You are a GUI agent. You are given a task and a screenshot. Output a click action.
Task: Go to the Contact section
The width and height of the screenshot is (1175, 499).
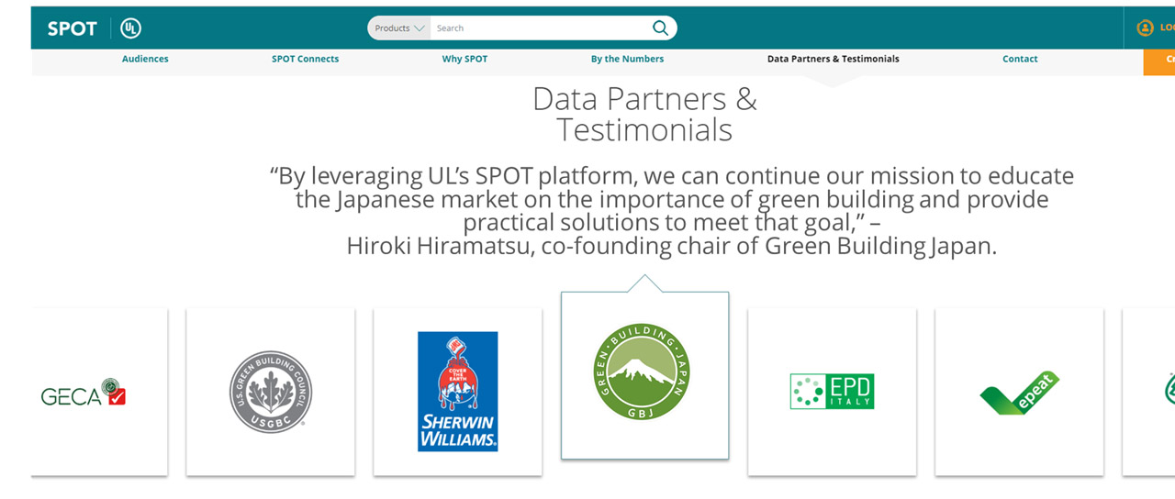tap(1020, 59)
